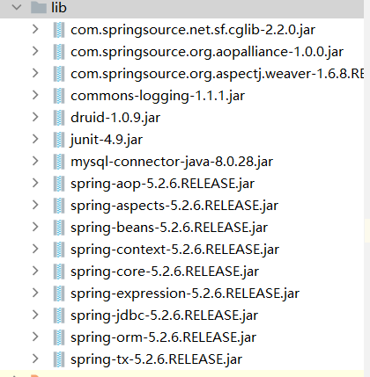
Task: Click the junit-4.9.jar archive icon
Action: click(59, 140)
